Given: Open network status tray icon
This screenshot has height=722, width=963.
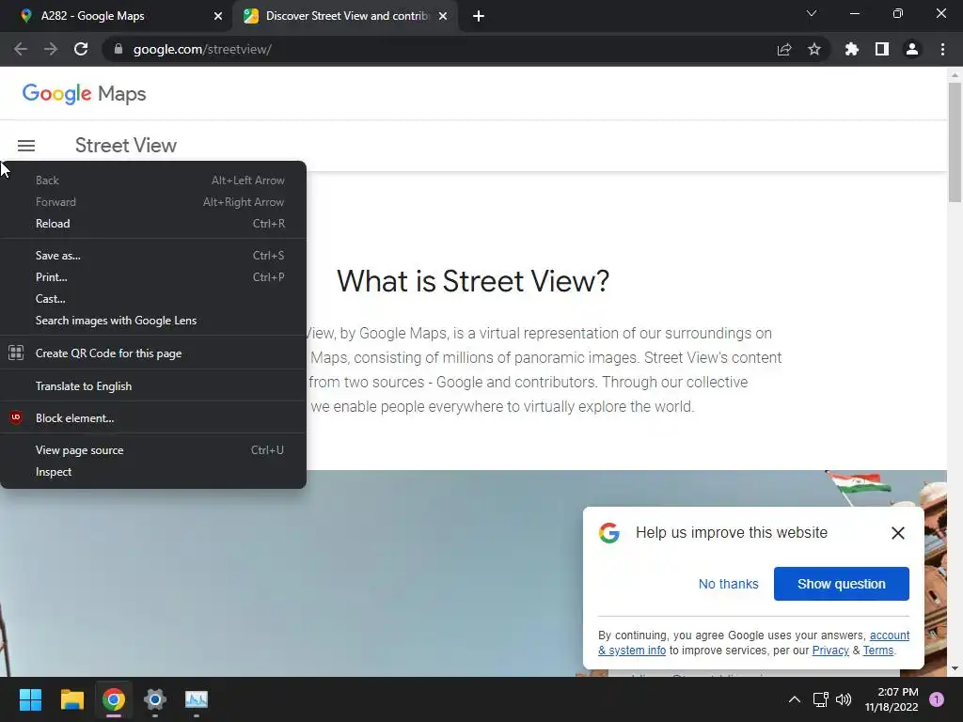Looking at the screenshot, I should [820, 699].
